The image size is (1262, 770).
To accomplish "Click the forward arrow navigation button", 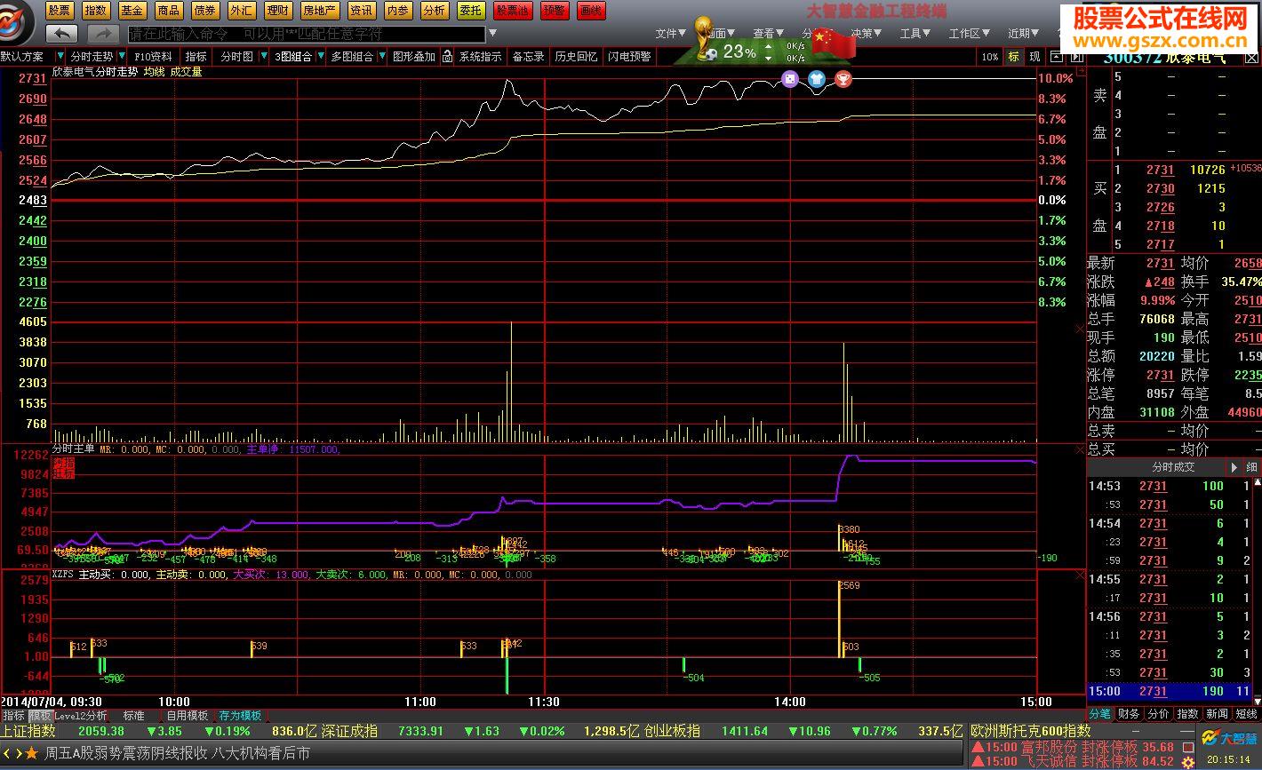I will pyautogui.click(x=103, y=34).
